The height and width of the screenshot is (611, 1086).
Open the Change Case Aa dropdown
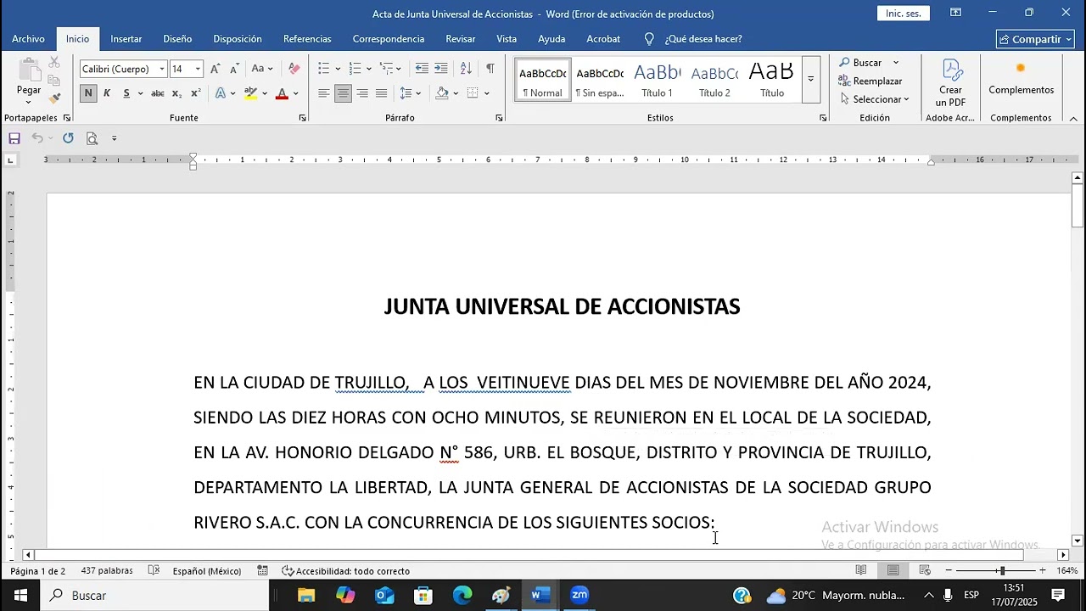tap(262, 69)
